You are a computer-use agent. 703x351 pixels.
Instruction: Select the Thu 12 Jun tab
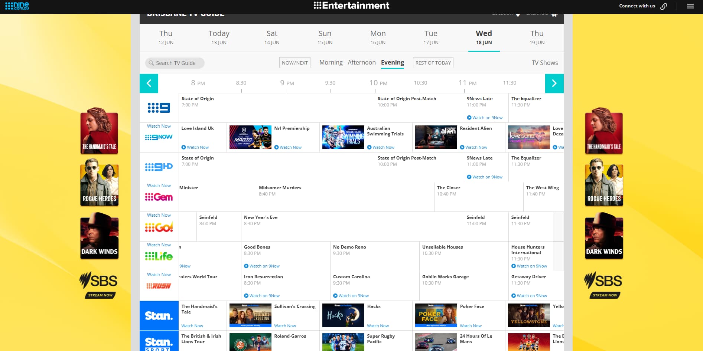click(166, 37)
